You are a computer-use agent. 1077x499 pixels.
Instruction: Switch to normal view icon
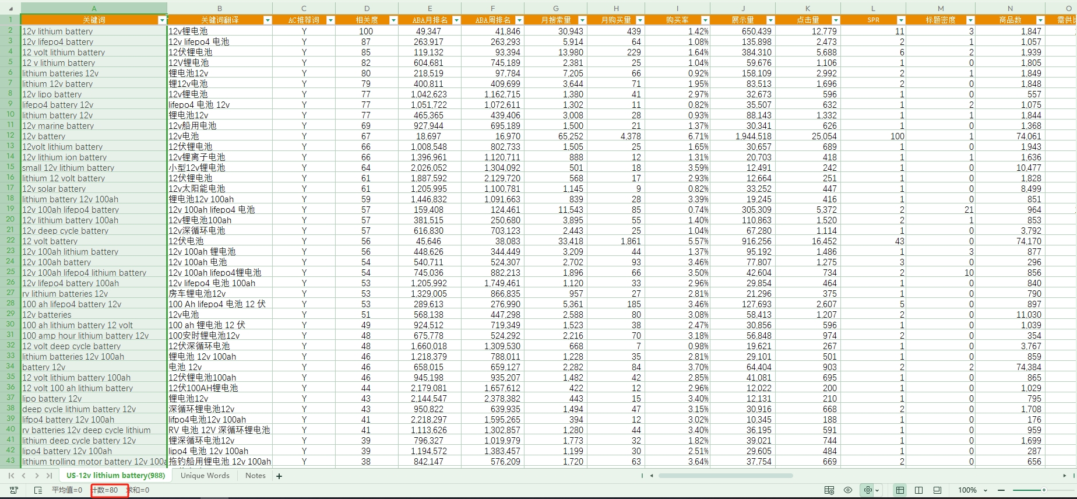click(900, 490)
